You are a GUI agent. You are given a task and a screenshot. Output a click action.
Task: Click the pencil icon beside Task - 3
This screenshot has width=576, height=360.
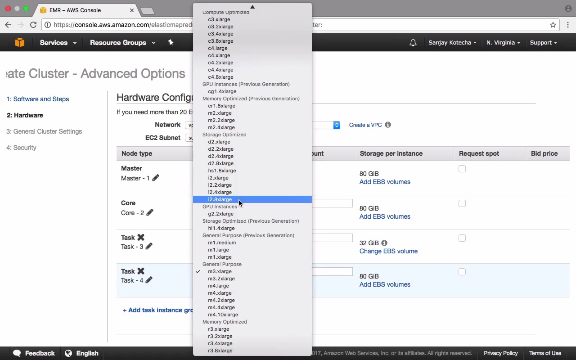(149, 246)
